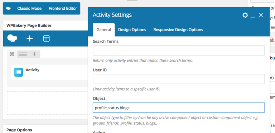Image resolution: width=275 pixels, height=133 pixels.
Task: Add new element with plus icon
Action: pyautogui.click(x=30, y=38)
